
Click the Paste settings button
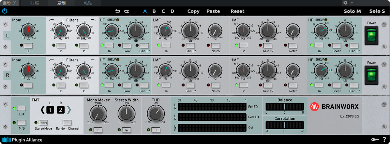pos(213,11)
